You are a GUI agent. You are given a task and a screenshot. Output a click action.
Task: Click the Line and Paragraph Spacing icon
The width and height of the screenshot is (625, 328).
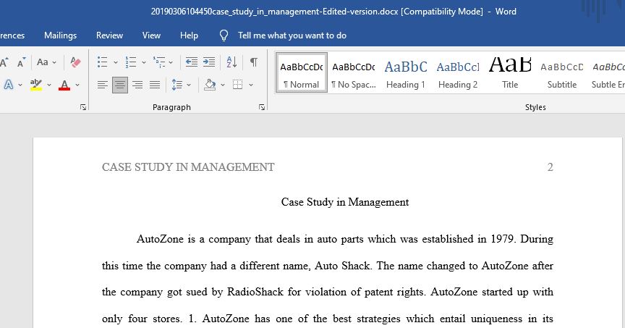177,85
